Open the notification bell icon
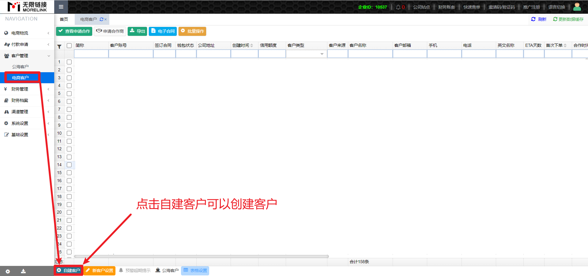The width and height of the screenshot is (588, 276). tap(398, 7)
